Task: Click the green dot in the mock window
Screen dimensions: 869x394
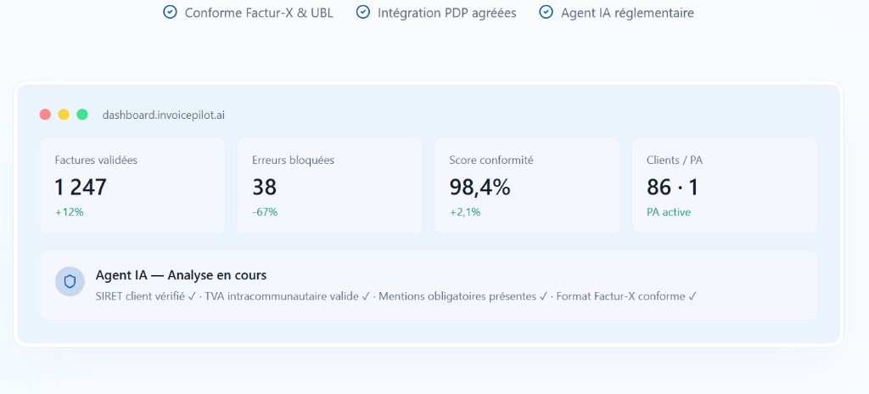Action: coord(82,115)
